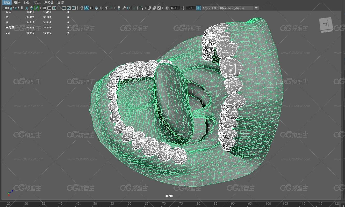Click the X-ray active components icon
Viewport: 345px width, 207px height.
click(x=154, y=8)
